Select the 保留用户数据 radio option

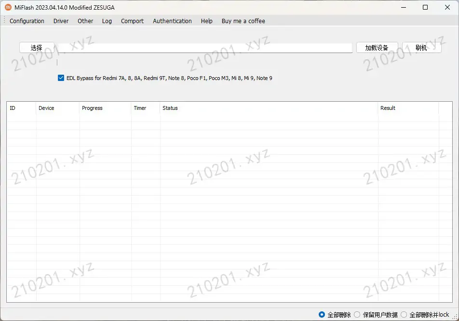[357, 315]
